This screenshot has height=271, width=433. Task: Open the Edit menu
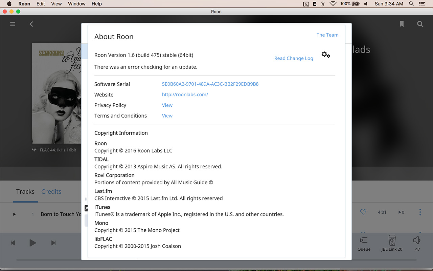tap(41, 4)
